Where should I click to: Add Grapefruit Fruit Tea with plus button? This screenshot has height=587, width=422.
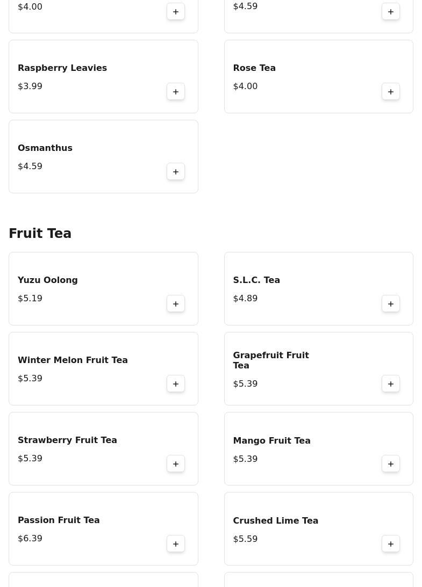point(391,384)
